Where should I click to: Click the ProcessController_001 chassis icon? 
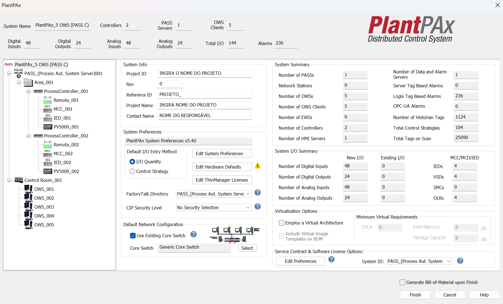(38, 91)
